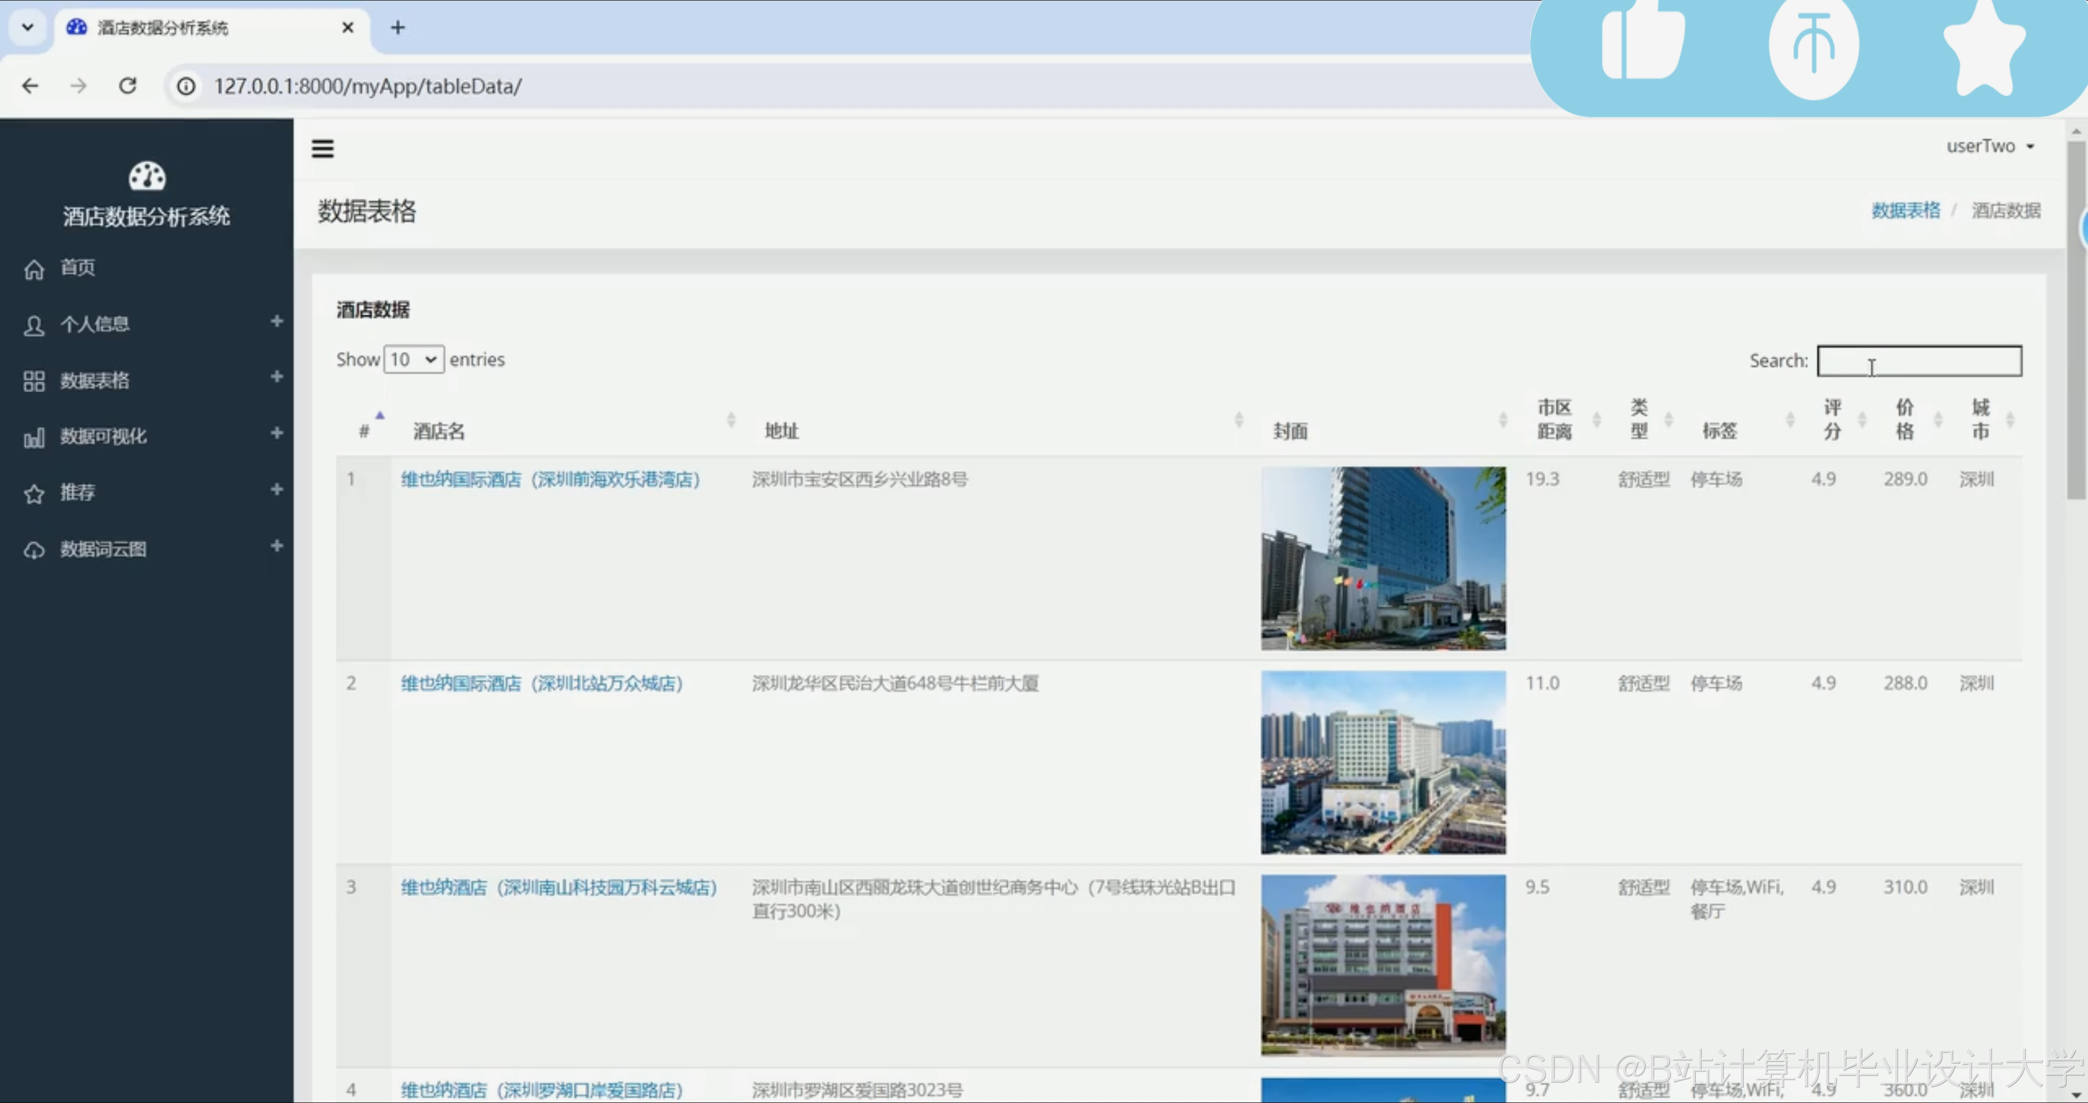Click the hamburger menu toggle icon
Viewport: 2088px width, 1103px height.
[323, 148]
